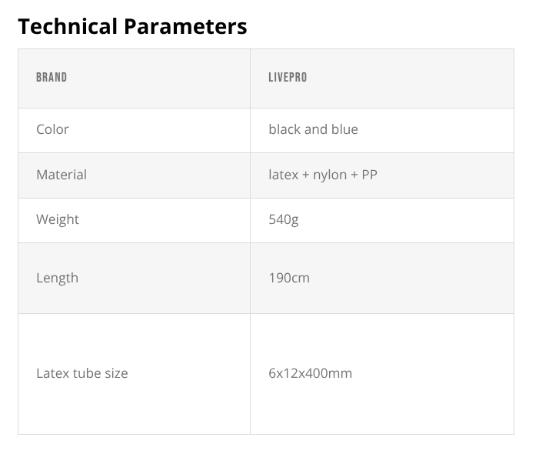Viewport: 539px width, 454px height.
Task: Click the word 'nylon' in Material value
Action: 329,175
